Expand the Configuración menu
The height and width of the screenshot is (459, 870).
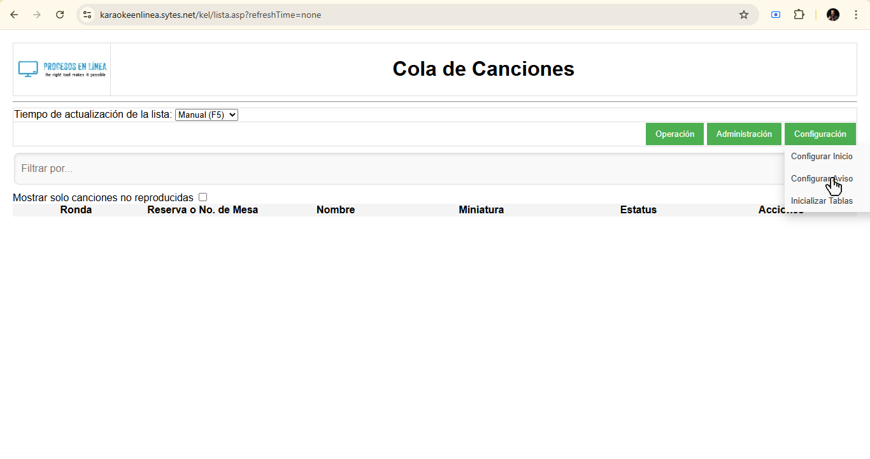[x=820, y=134]
